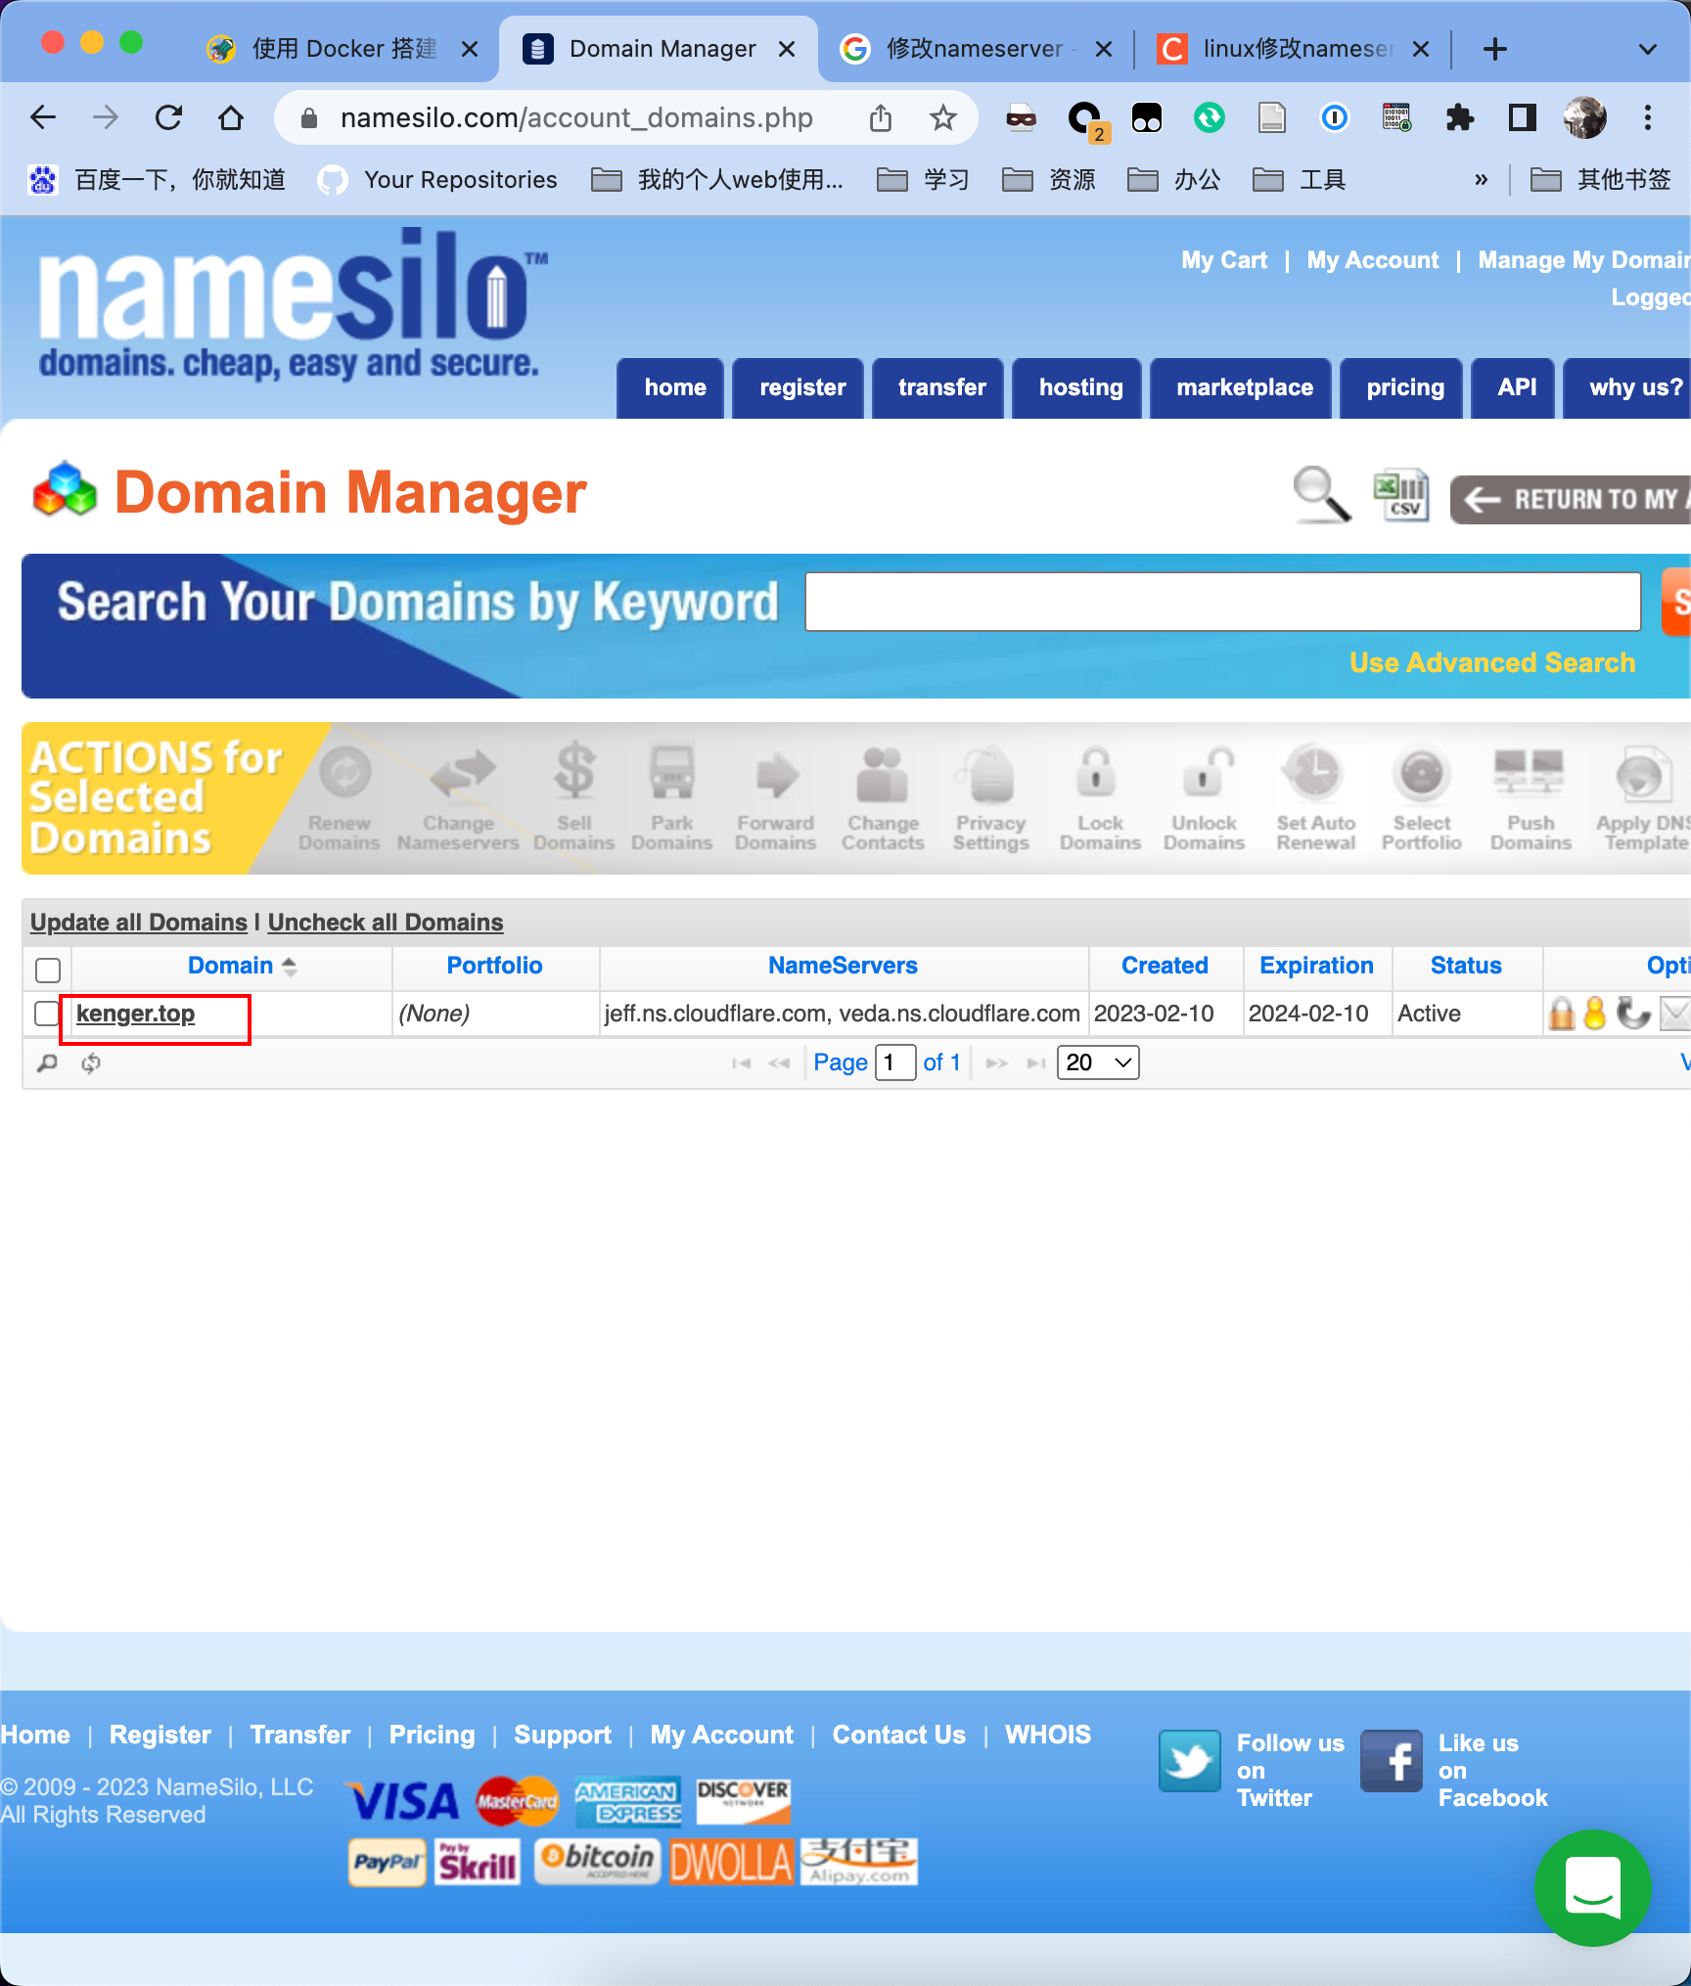Screen dimensions: 1691x1986
Task: Sort by Created column header
Action: (1165, 966)
